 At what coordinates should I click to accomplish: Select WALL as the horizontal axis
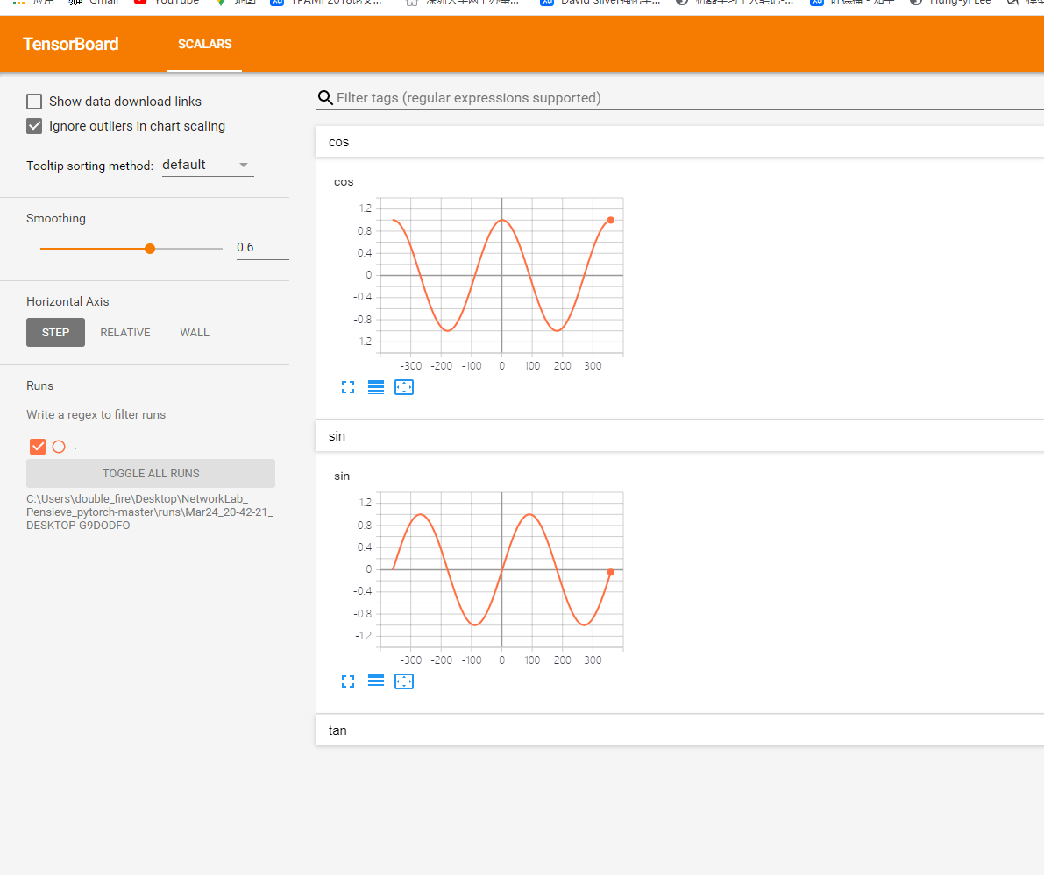[194, 332]
